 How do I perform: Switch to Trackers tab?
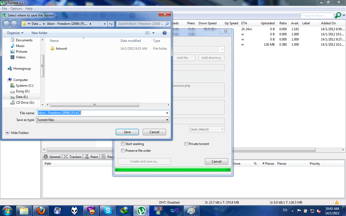pyautogui.click(x=72, y=157)
